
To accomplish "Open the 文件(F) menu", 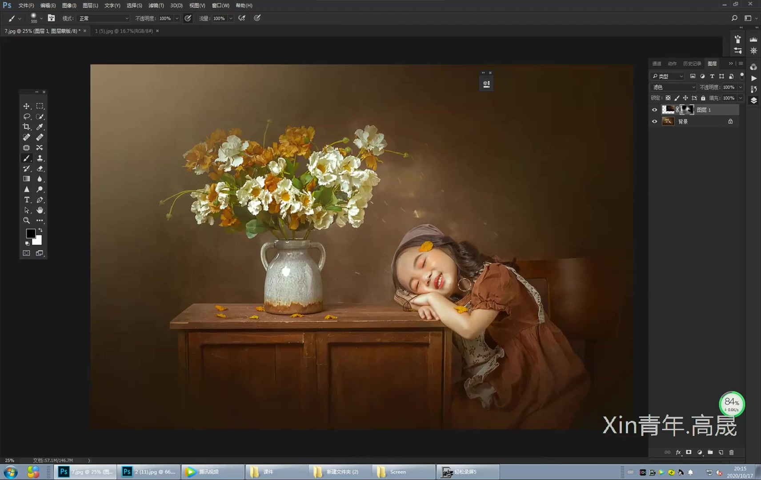I will pos(26,5).
